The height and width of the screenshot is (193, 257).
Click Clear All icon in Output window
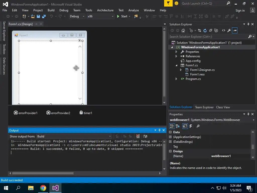[x=138, y=136]
